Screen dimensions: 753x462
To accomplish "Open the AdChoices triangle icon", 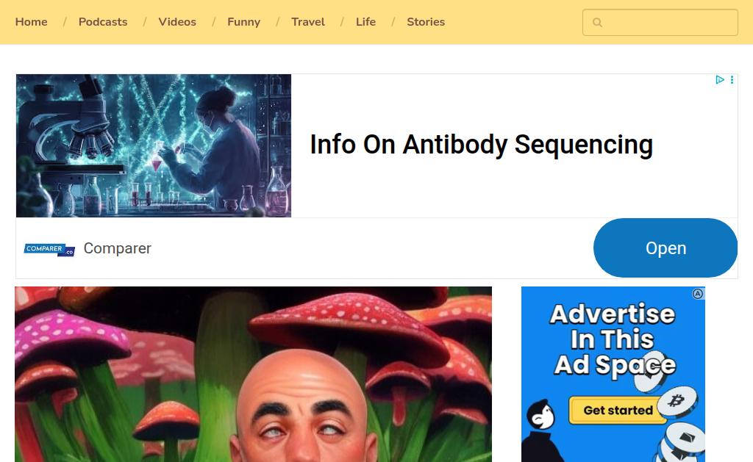I will pyautogui.click(x=719, y=79).
